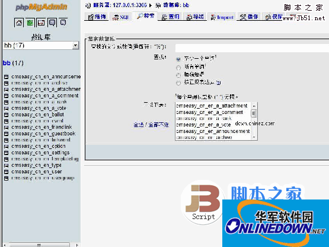Open the phpMyAdmin documentation icon
This screenshot has height=247, width=329.
(x=52, y=23)
